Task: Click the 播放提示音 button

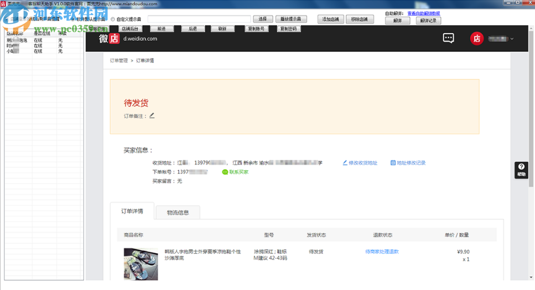Action: [291, 19]
